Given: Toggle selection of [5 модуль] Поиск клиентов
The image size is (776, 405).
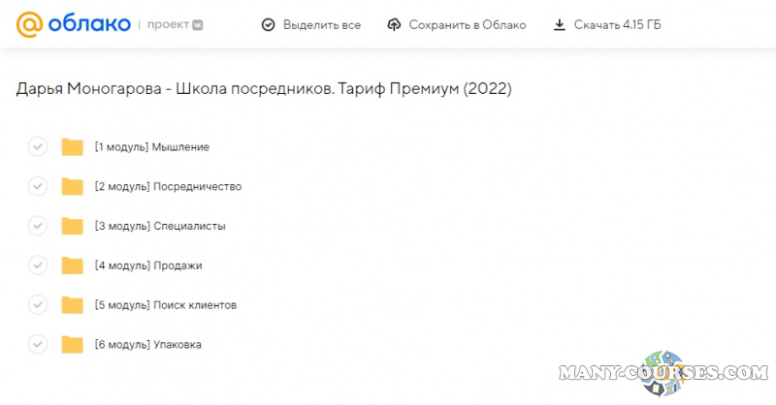Looking at the screenshot, I should pos(38,305).
